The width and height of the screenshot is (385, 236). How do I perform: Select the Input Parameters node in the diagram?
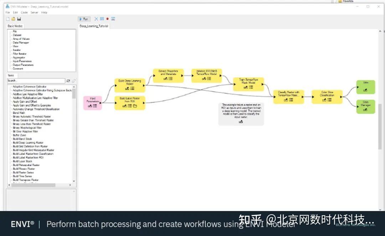[93, 103]
